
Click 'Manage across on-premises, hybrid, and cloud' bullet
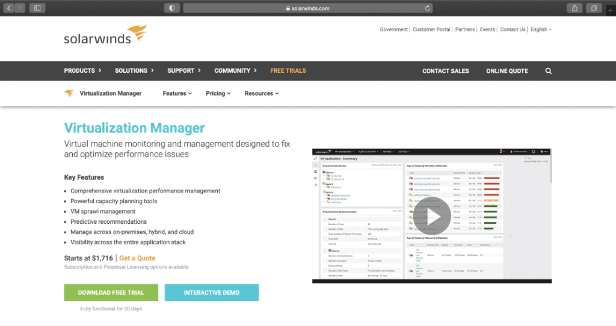tap(132, 232)
